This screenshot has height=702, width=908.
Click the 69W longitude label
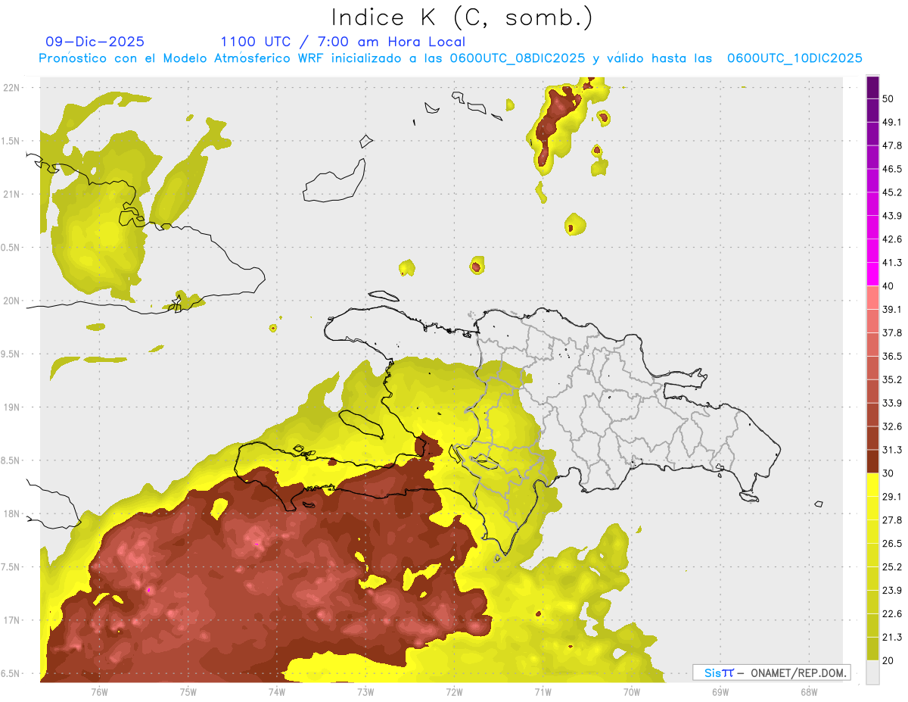coord(720,692)
